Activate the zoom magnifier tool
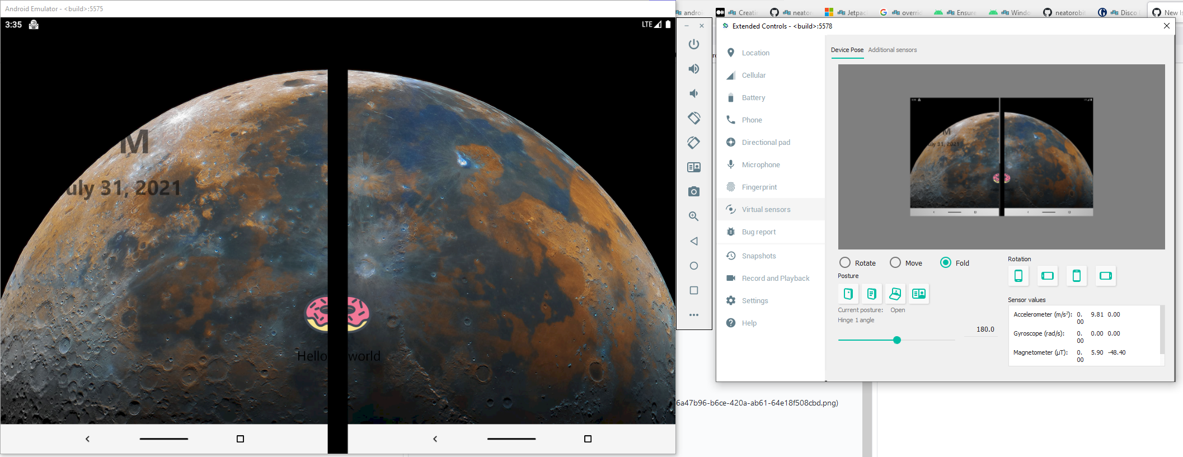The height and width of the screenshot is (457, 1183). coord(694,216)
